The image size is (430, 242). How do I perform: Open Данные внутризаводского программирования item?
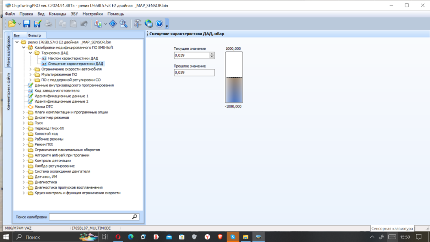[74, 85]
